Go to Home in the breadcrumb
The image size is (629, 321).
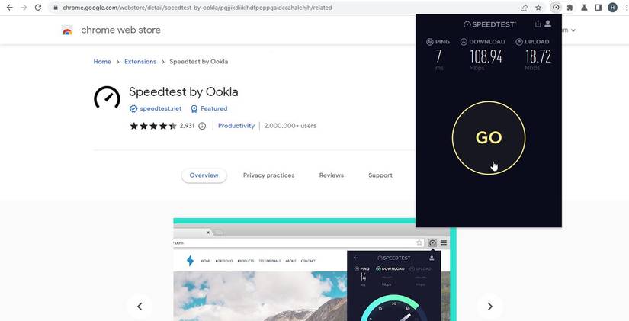tap(102, 62)
